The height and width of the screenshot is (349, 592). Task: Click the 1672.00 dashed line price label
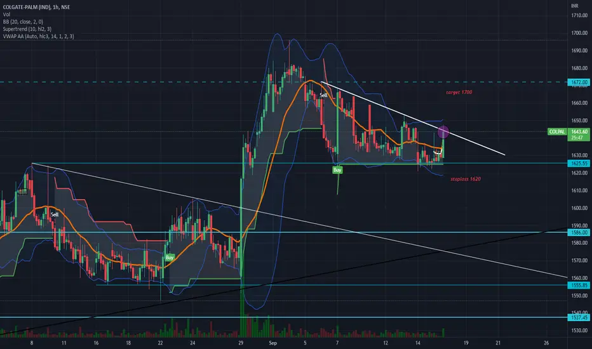(x=579, y=82)
